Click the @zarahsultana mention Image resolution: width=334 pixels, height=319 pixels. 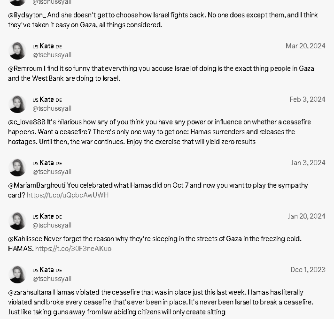coord(30,292)
